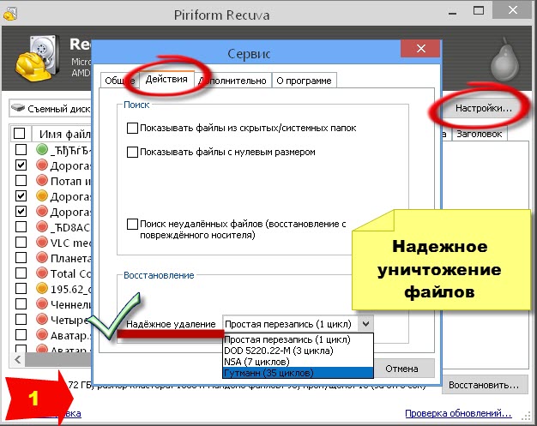Screen dimensions: 537x426
Task: Enable showing files from hidden/system folders
Action: click(x=132, y=128)
